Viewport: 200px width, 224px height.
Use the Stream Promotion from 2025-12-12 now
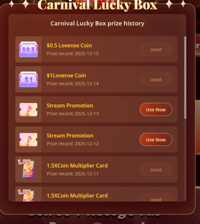coord(156,139)
